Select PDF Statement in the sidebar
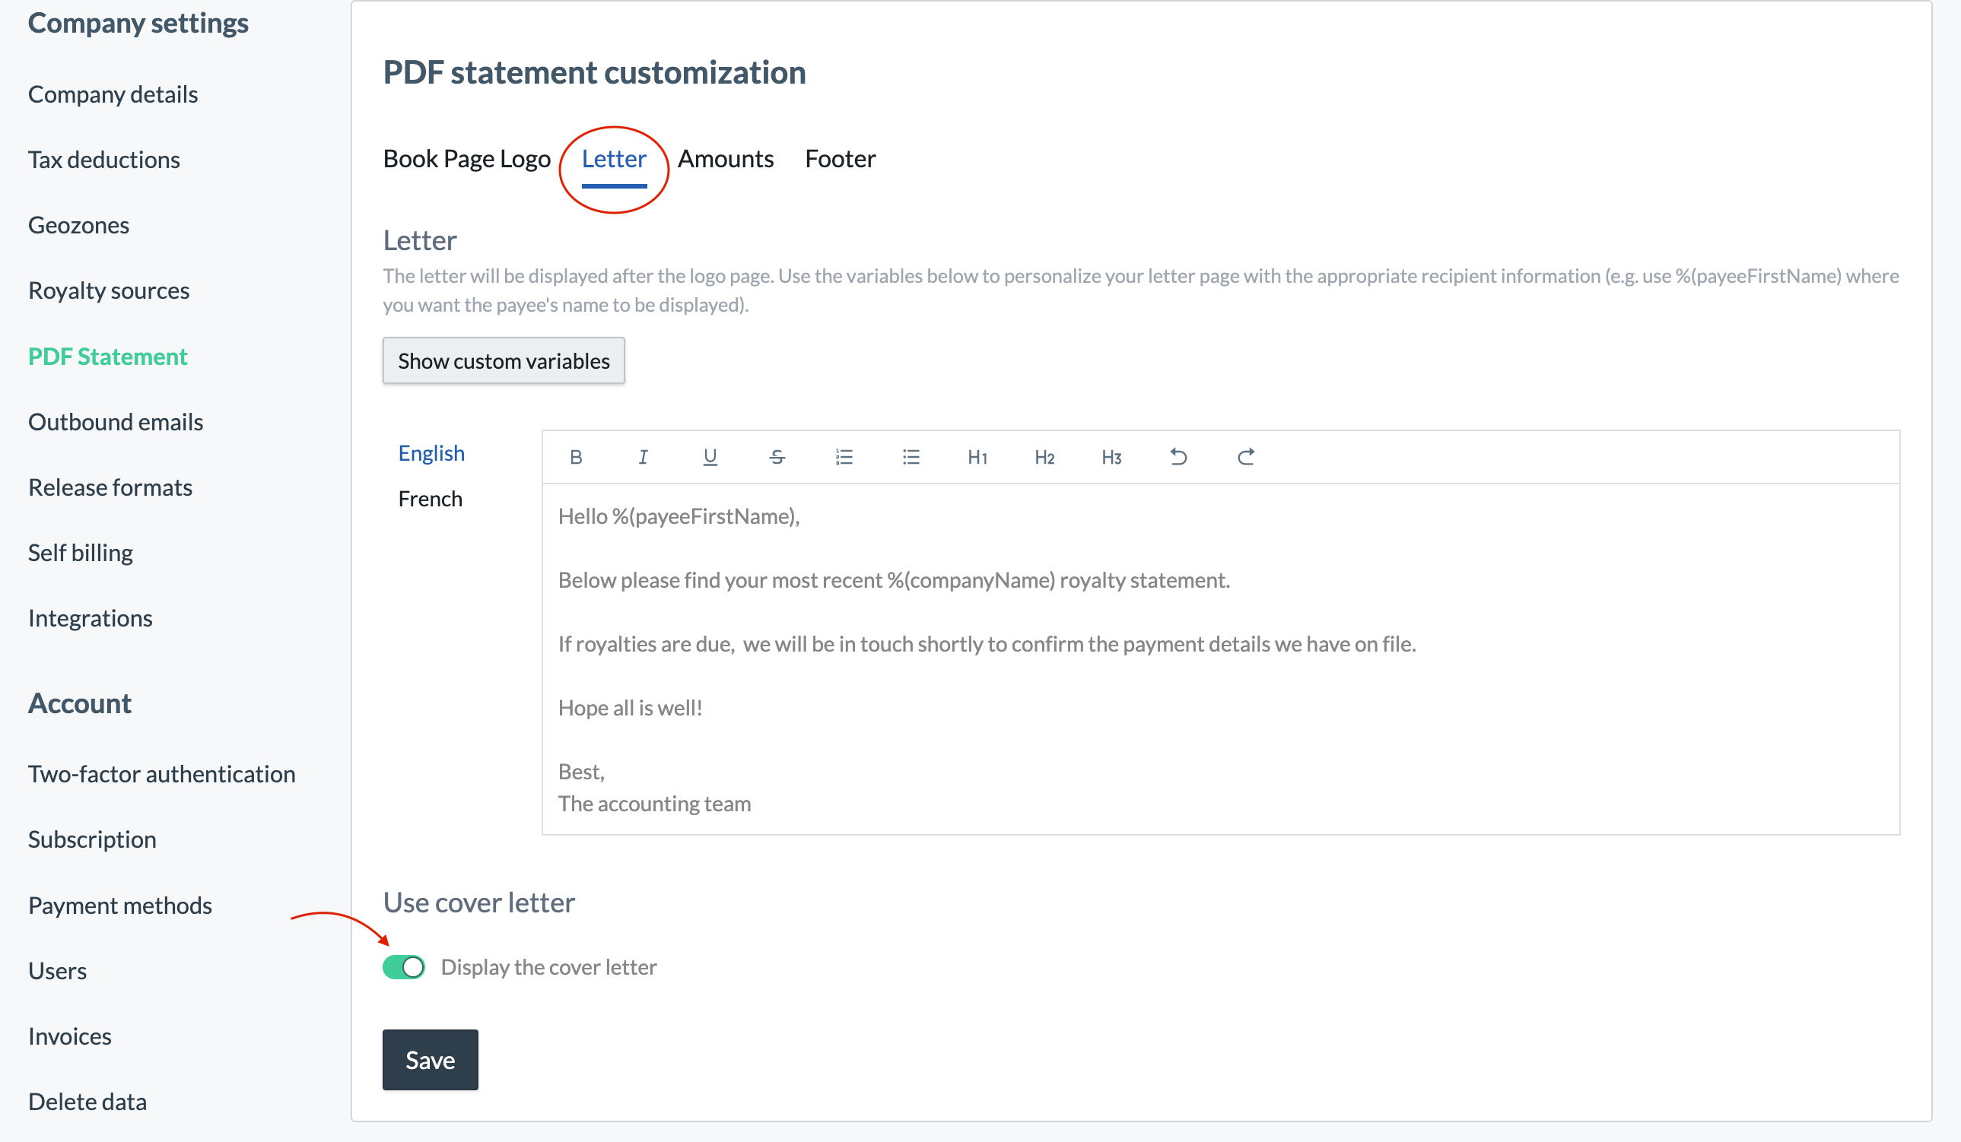Image resolution: width=1961 pixels, height=1142 pixels. (x=107, y=357)
